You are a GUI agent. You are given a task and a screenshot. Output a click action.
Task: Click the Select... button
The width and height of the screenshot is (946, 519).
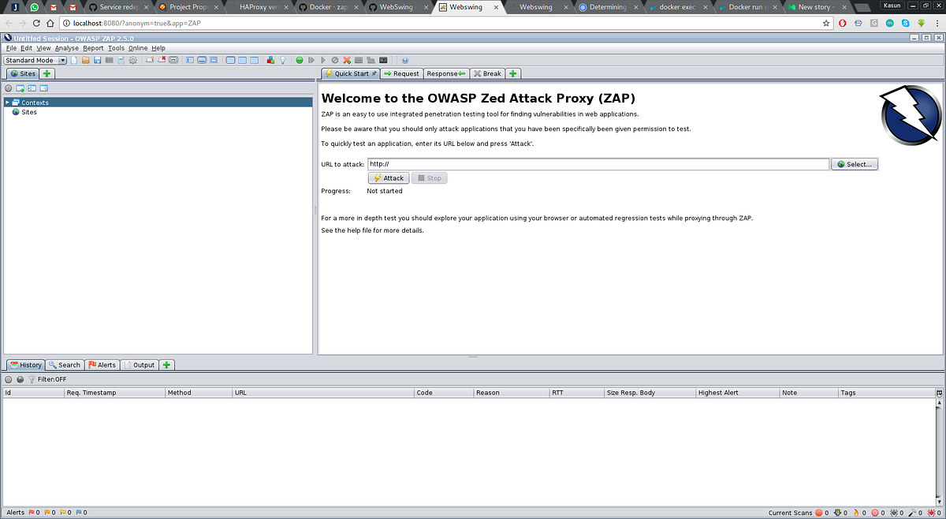tap(854, 163)
